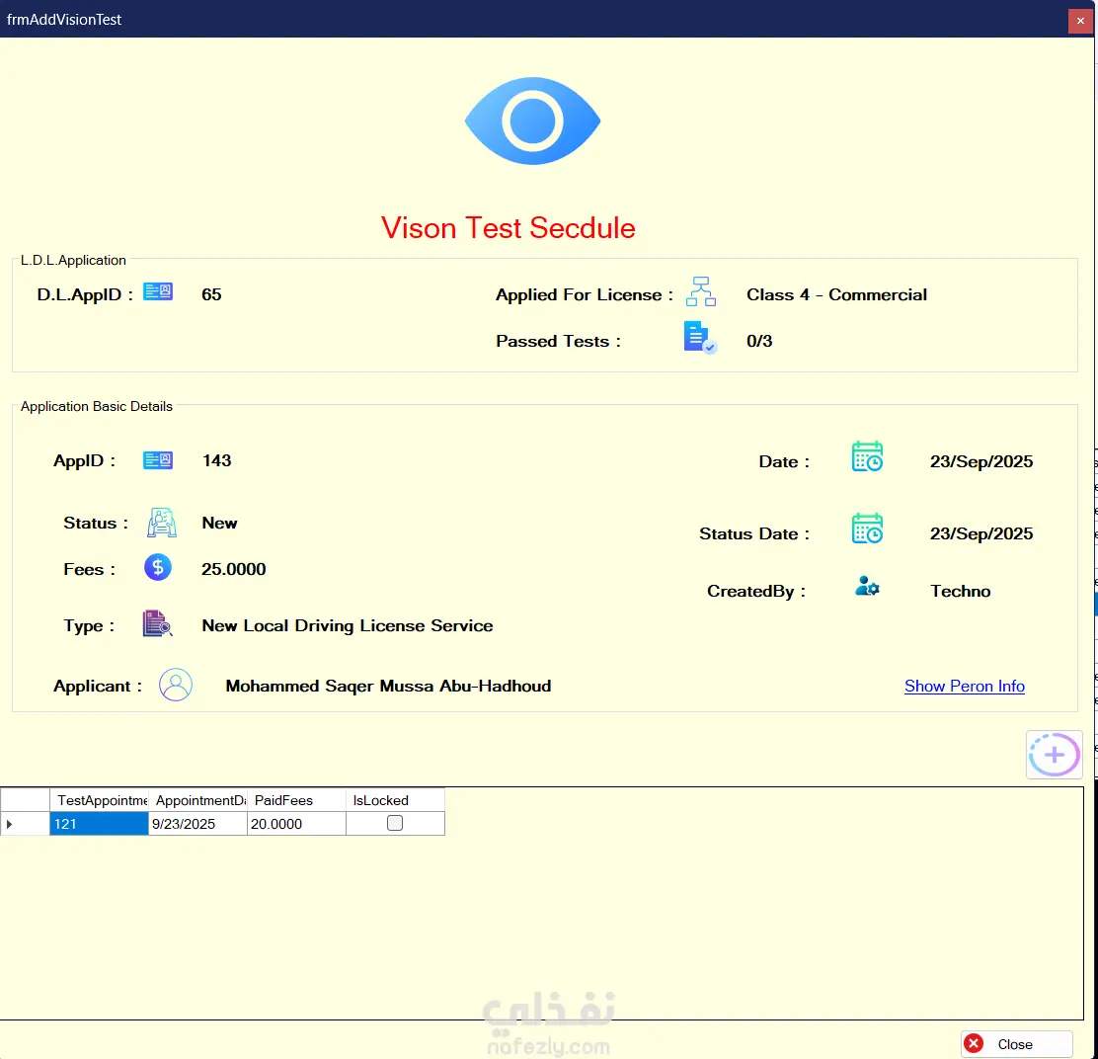Close the frmAddVisionTest window with the title bar X
The image size is (1098, 1059).
1080,21
